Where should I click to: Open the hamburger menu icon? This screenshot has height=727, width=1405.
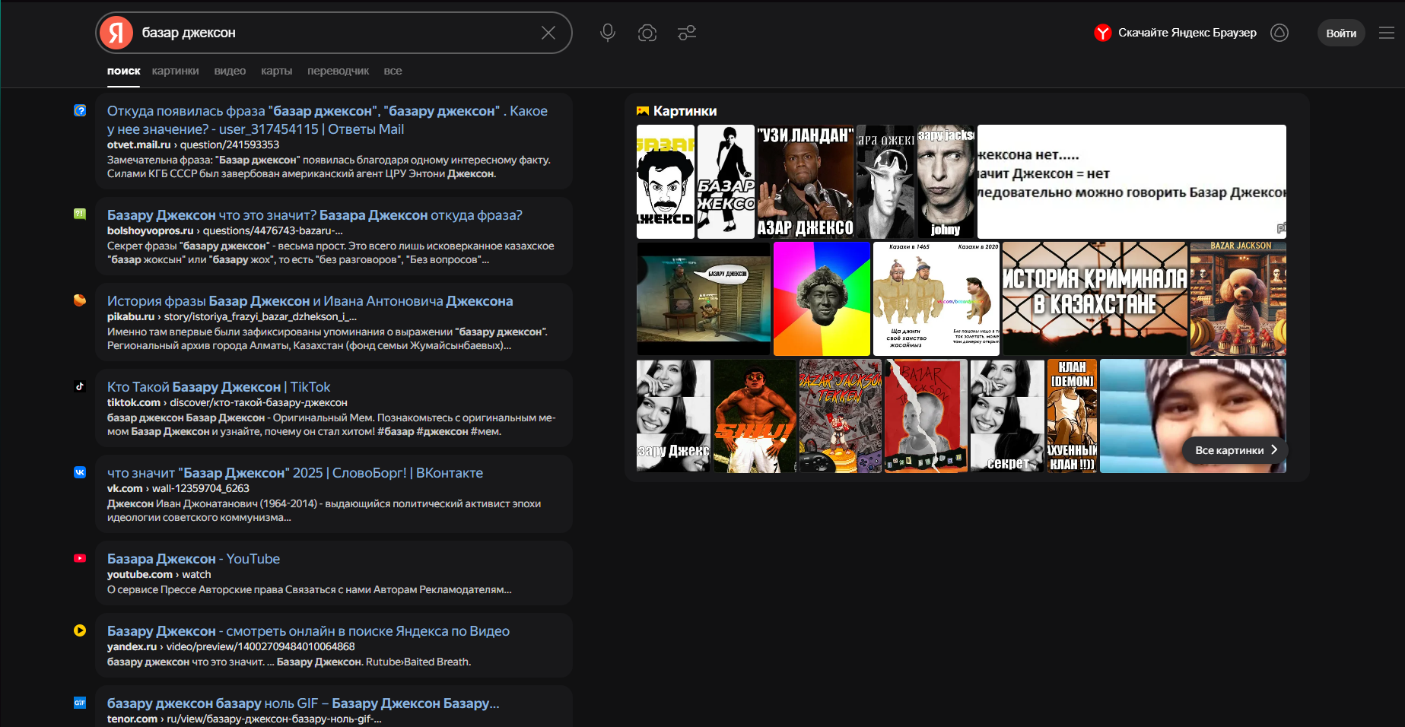1386,33
